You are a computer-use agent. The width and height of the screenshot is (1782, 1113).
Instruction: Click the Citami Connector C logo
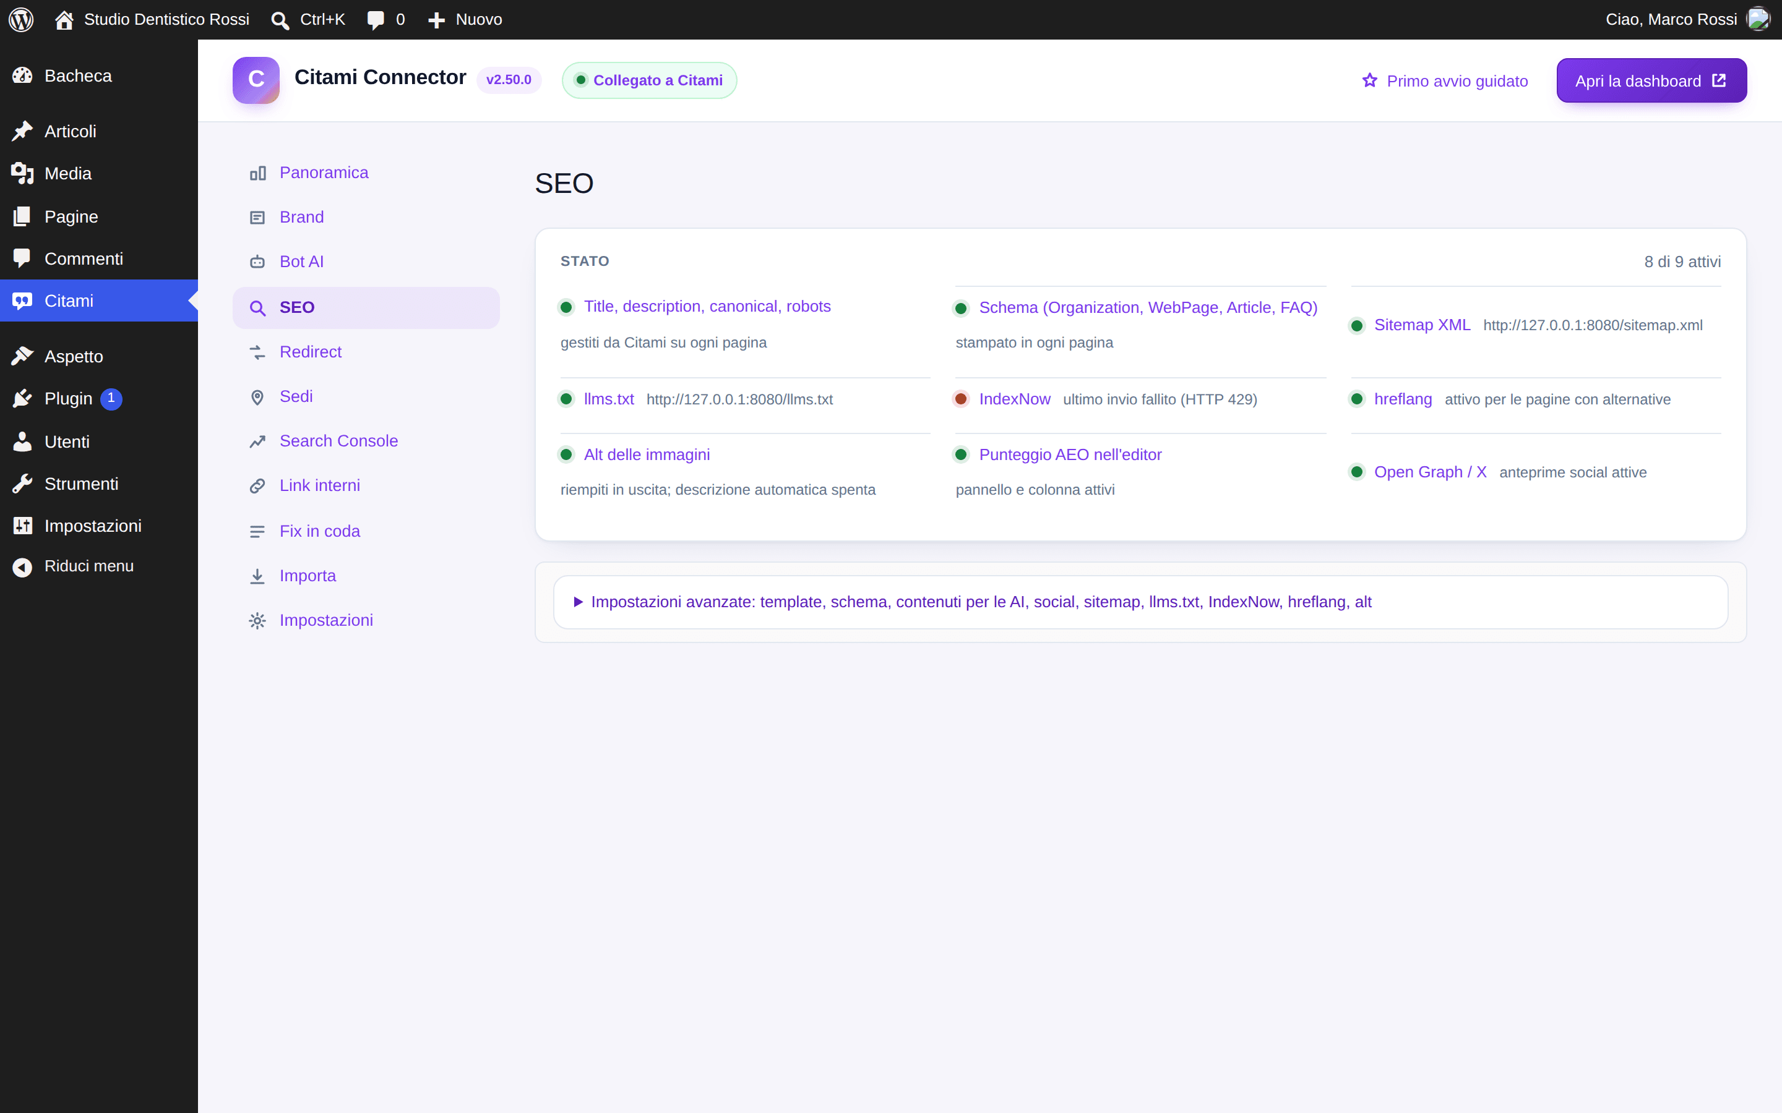point(256,80)
